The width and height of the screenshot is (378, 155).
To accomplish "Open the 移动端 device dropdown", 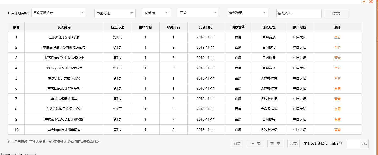I will click(157, 13).
